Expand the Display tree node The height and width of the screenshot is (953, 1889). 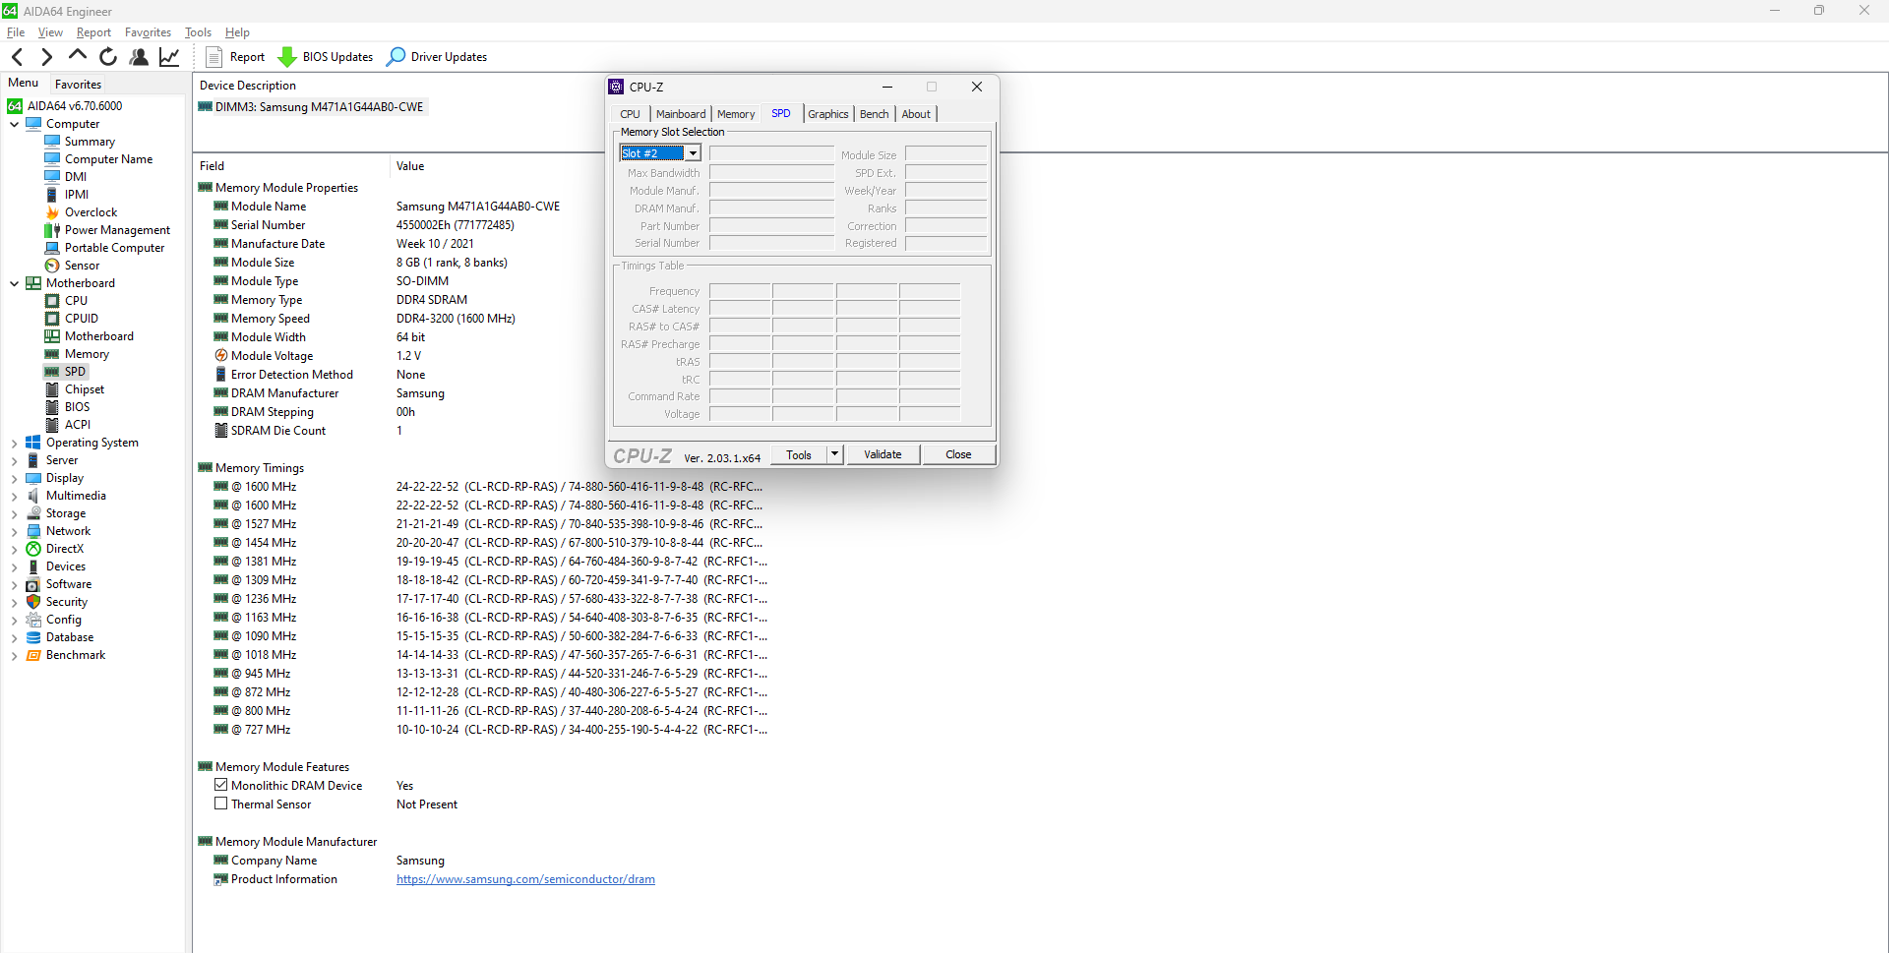click(14, 479)
